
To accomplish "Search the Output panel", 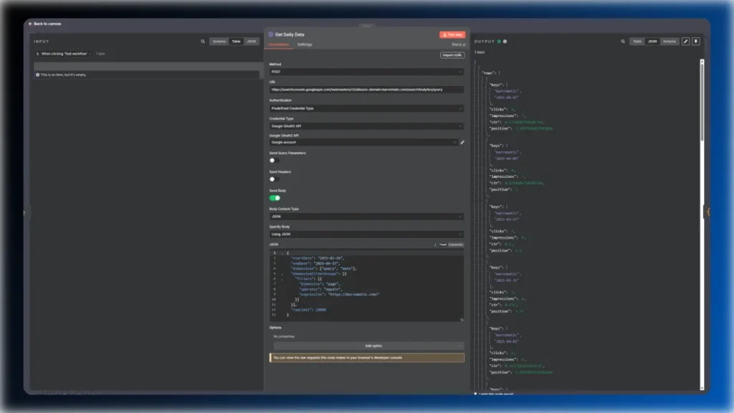I will point(623,41).
